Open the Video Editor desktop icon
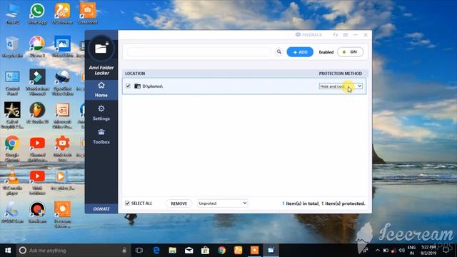Image resolution: width=457 pixels, height=257 pixels. coord(62,46)
